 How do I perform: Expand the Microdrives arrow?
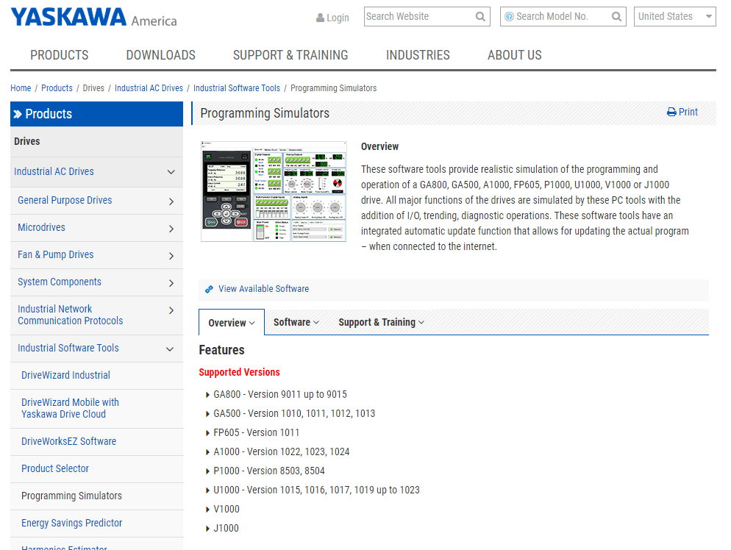[171, 229]
